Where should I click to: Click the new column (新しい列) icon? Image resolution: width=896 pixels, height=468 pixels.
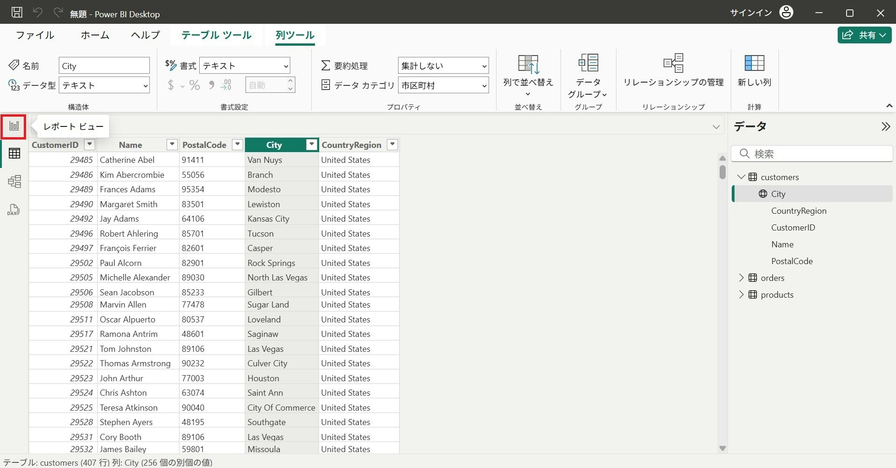tap(754, 63)
